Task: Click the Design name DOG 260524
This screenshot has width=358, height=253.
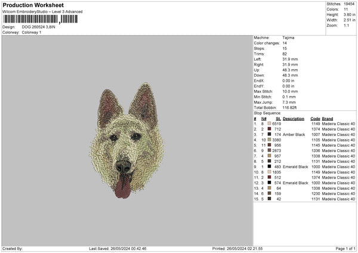Action: (37, 27)
